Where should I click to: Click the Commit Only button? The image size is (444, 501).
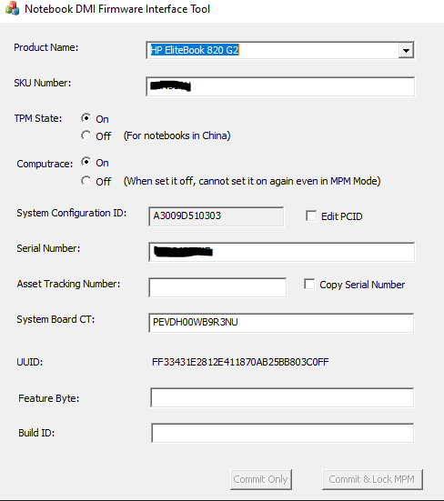261,479
